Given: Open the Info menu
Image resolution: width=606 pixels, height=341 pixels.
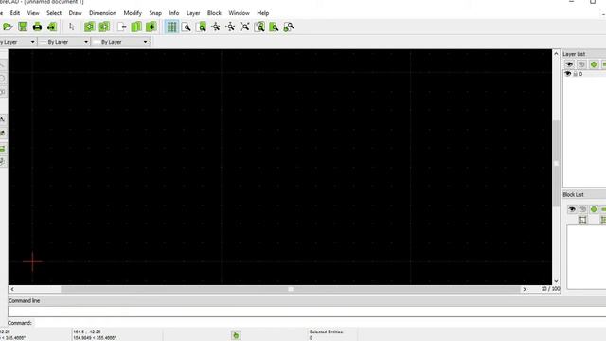Looking at the screenshot, I should point(174,13).
